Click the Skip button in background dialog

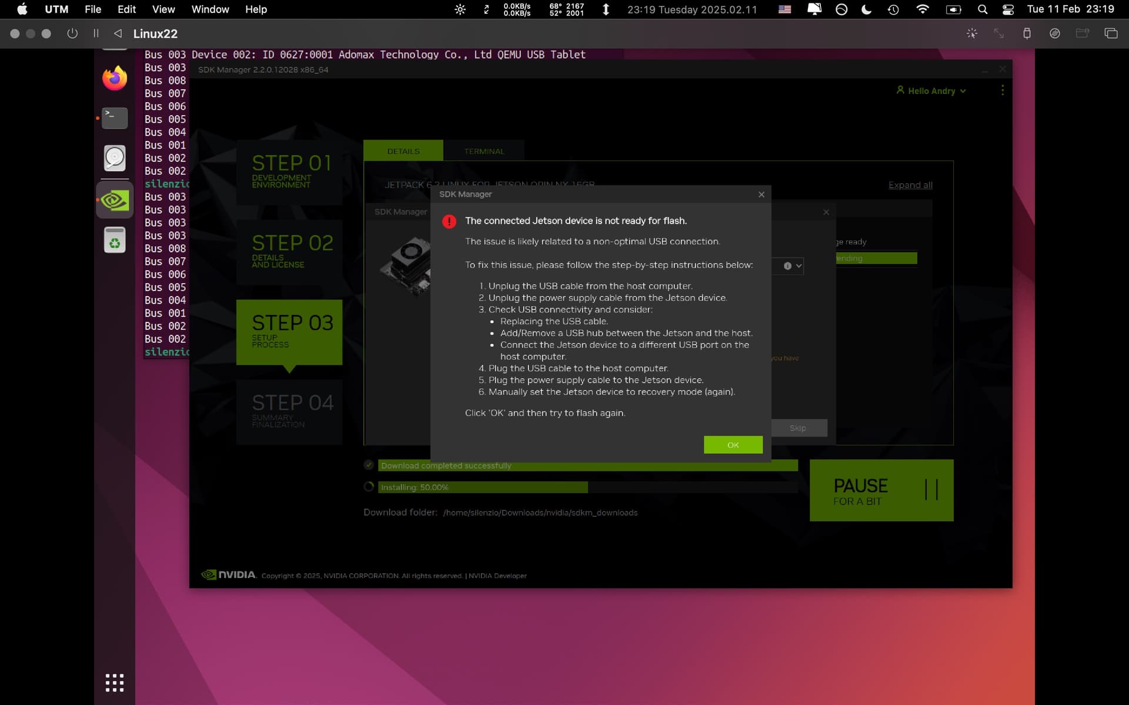pos(798,428)
